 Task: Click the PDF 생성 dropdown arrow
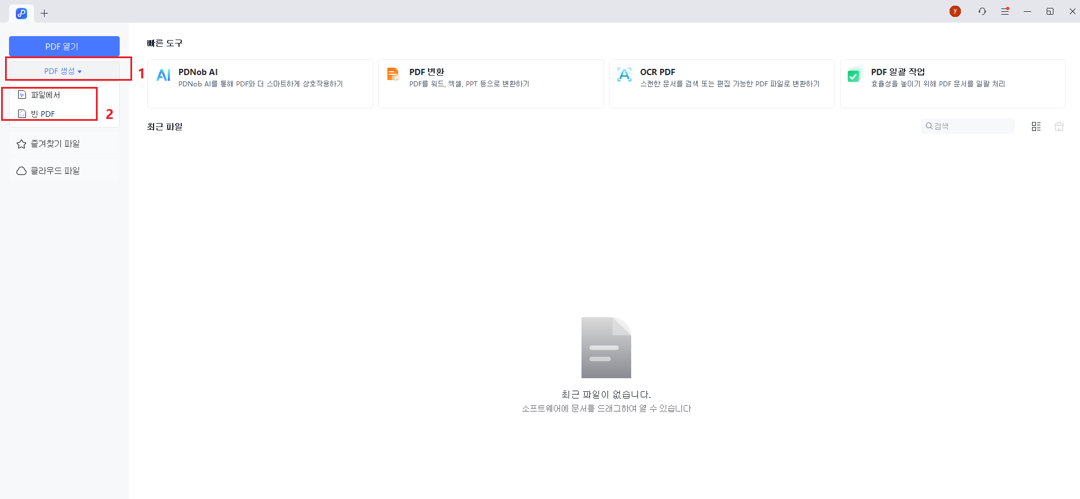click(x=80, y=72)
